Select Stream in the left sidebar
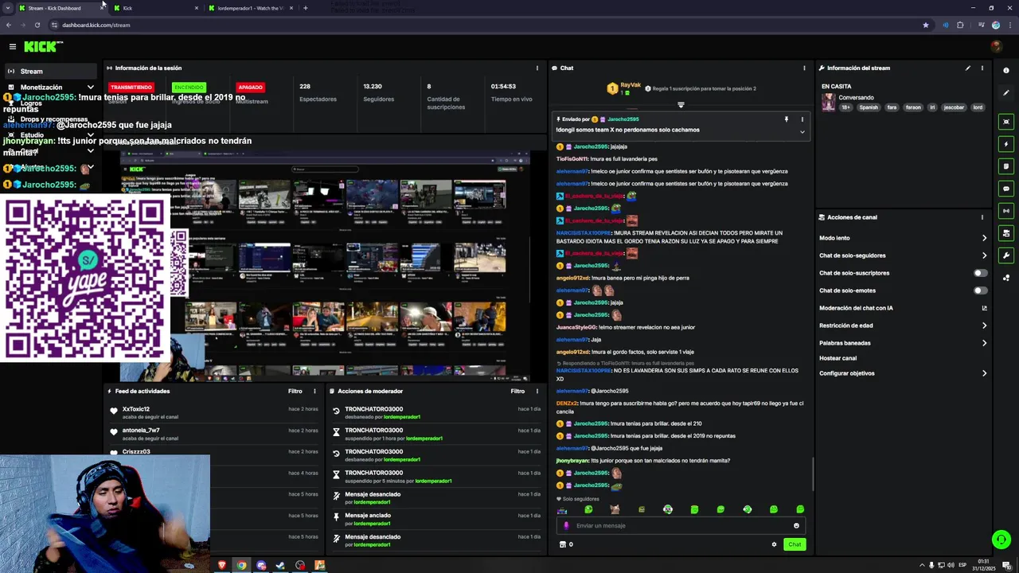Screen dimensions: 1019x573 click(51, 71)
